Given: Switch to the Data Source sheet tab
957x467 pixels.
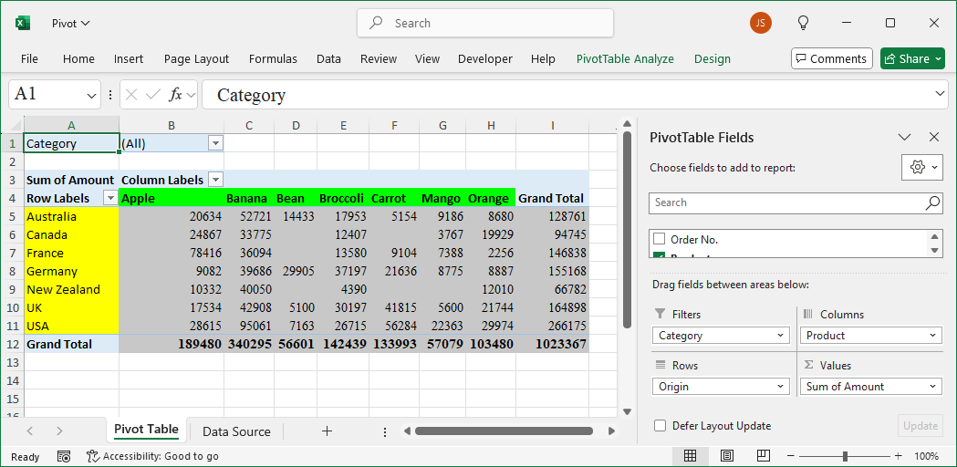Looking at the screenshot, I should (x=236, y=431).
